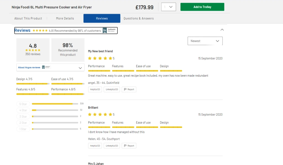This screenshot has height=165, width=283.
Task: Mark angel's review as Unhelpful
Action: coord(112,89)
